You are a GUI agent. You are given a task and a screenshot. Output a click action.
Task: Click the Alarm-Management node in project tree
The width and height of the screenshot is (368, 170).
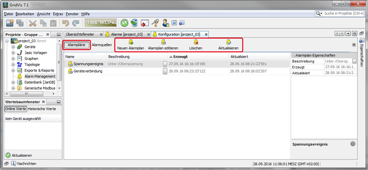(40, 76)
